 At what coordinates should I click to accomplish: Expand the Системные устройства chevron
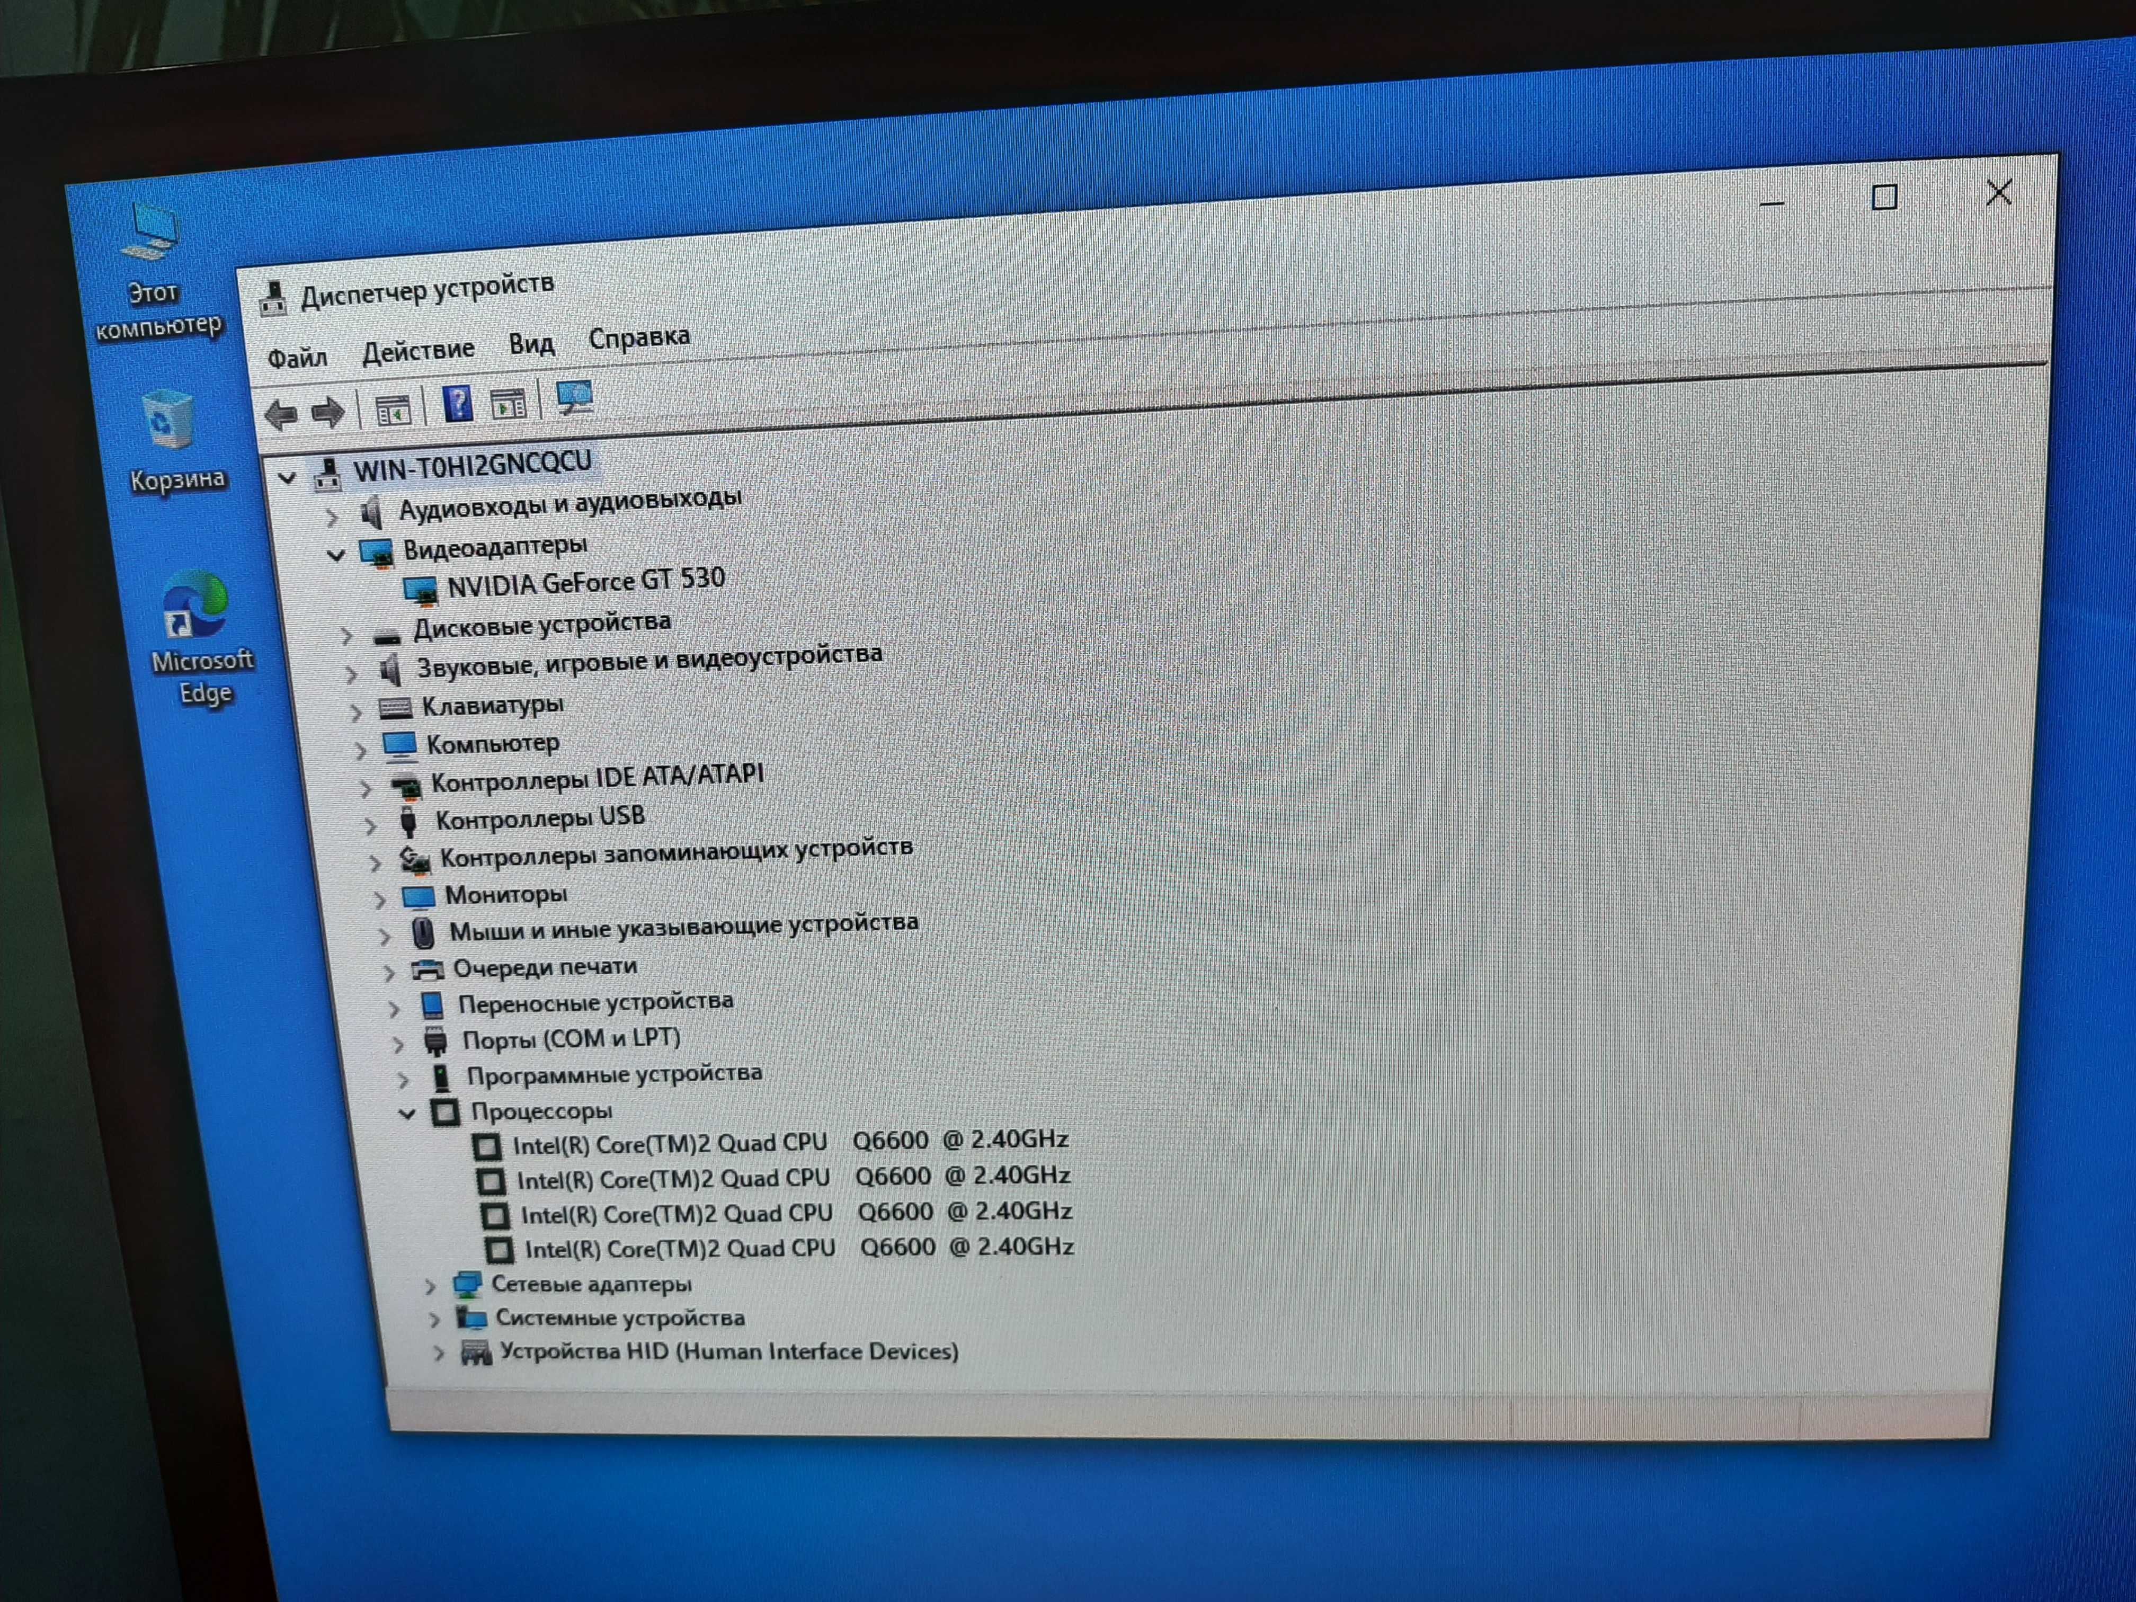pyautogui.click(x=434, y=1320)
